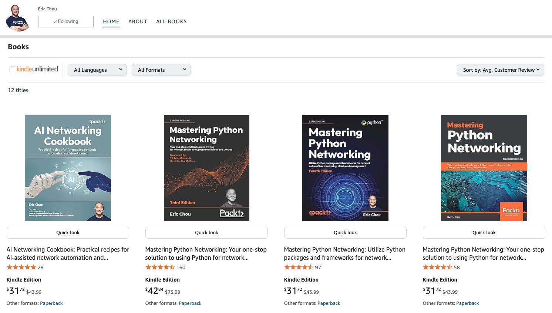Open Paperback format for the $42.84 book
The height and width of the screenshot is (313, 552).
190,303
